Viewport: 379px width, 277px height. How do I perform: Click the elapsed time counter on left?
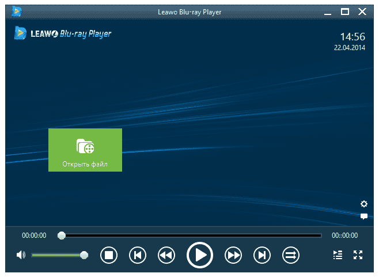(34, 236)
